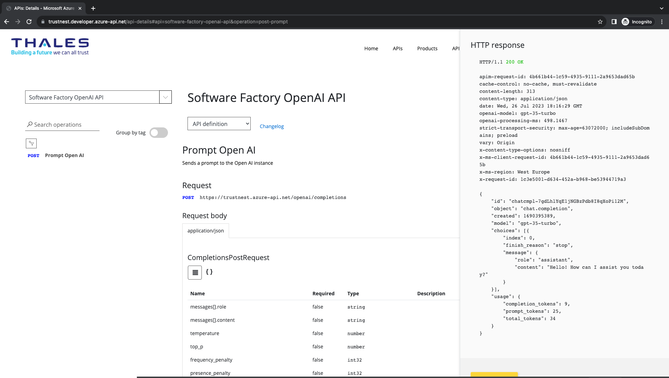Click the temperature parameter name

pos(205,333)
